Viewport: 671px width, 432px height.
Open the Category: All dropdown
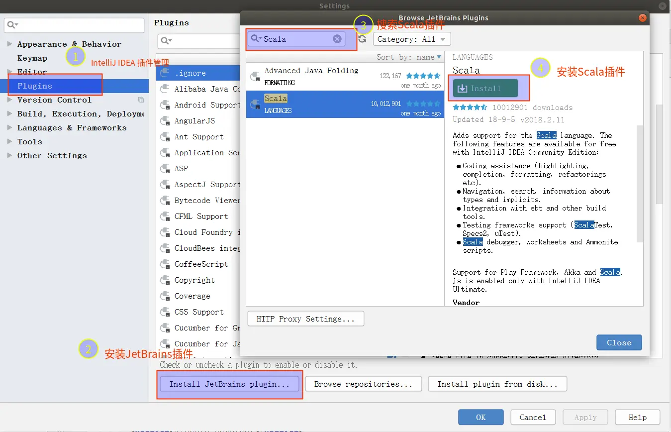[412, 39]
